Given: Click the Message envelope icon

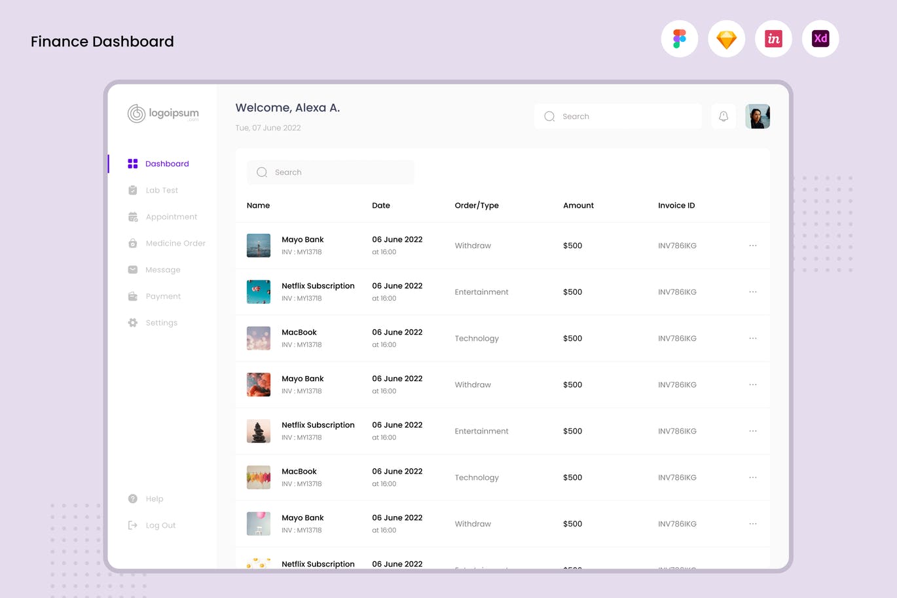Looking at the screenshot, I should pos(133,270).
